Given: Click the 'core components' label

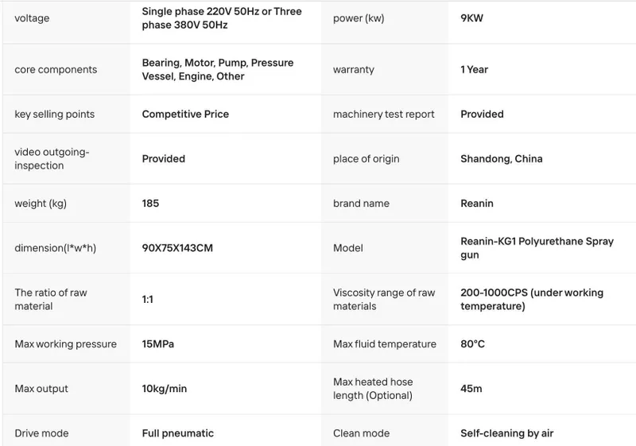Looking at the screenshot, I should (56, 69).
